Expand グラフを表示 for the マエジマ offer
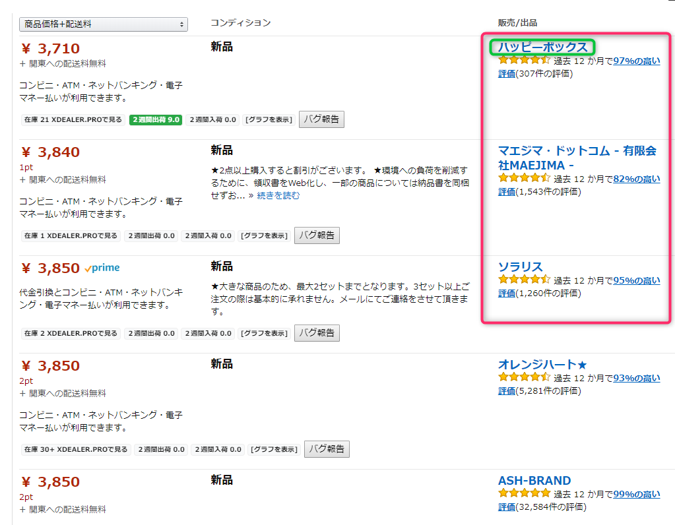 [x=264, y=236]
